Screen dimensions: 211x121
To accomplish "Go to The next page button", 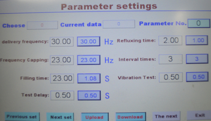I will [x=166, y=116].
